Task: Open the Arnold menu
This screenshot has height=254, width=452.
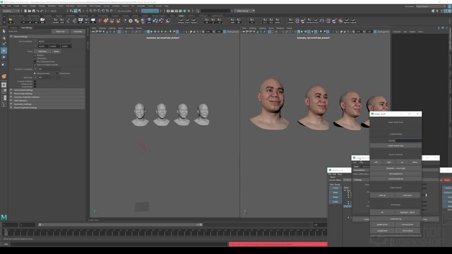Action: coord(159,6)
